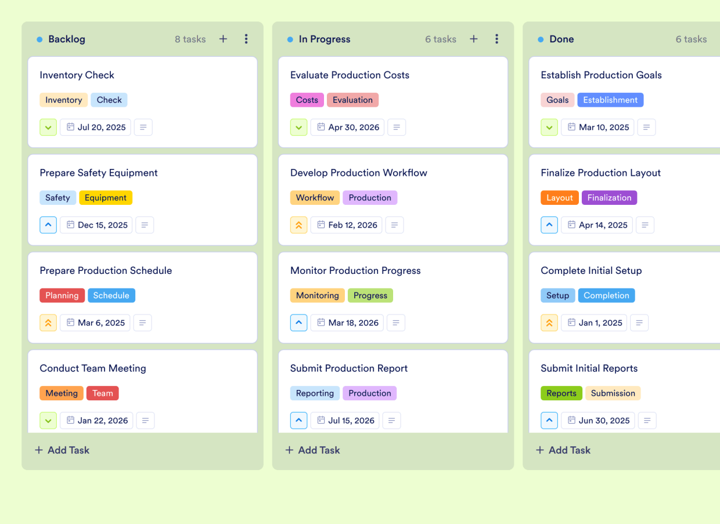Click Add Task in the Done column
This screenshot has height=524, width=720.
coord(563,450)
